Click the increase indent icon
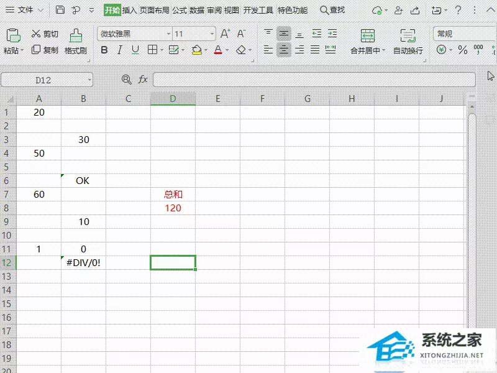The image size is (497, 373). (332, 34)
